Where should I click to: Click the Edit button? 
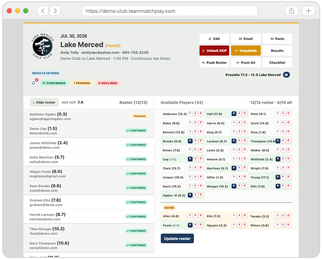click(x=214, y=39)
